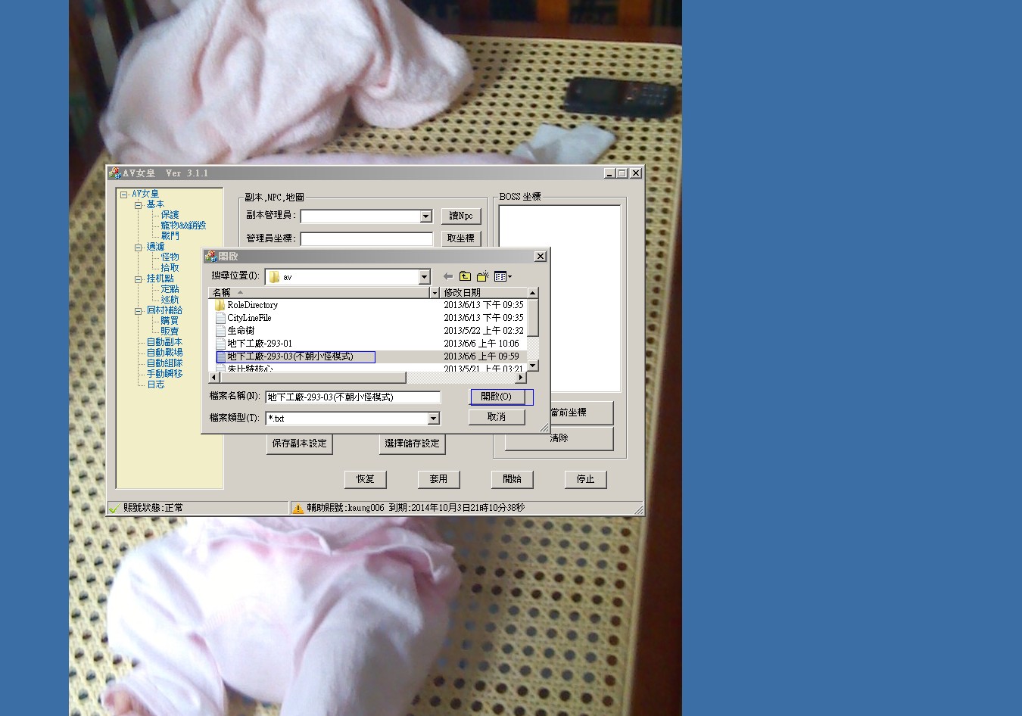Image resolution: width=1022 pixels, height=716 pixels.
Task: Select 自動副本 in the settings tree
Action: (164, 342)
